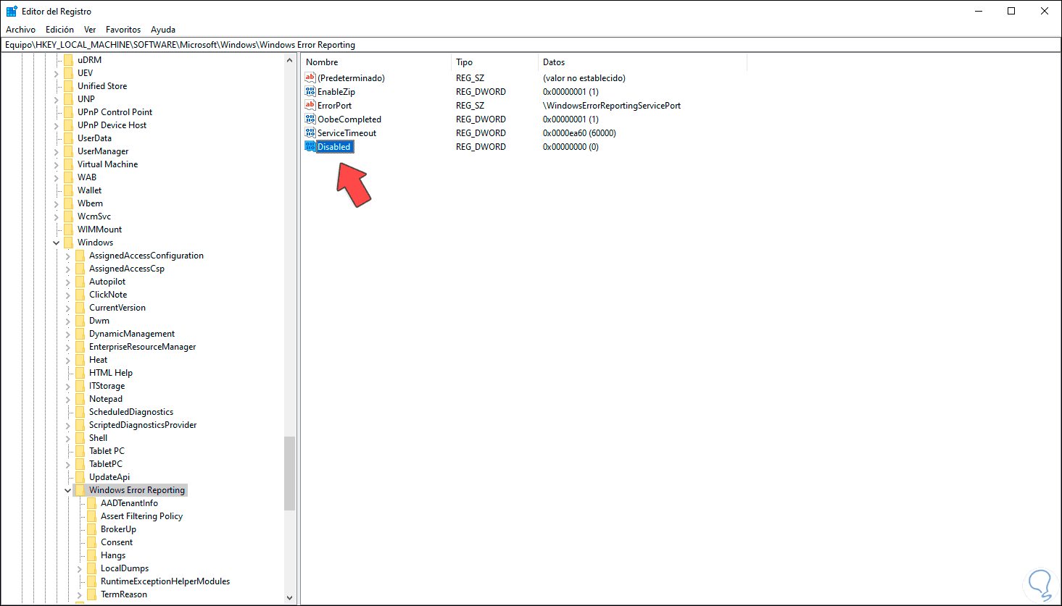The image size is (1062, 606).
Task: Select the ab icon beside (Predeterminado)
Action: (310, 77)
